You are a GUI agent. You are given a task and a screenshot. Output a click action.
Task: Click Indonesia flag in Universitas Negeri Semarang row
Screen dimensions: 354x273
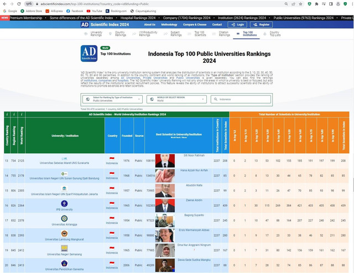(112, 248)
